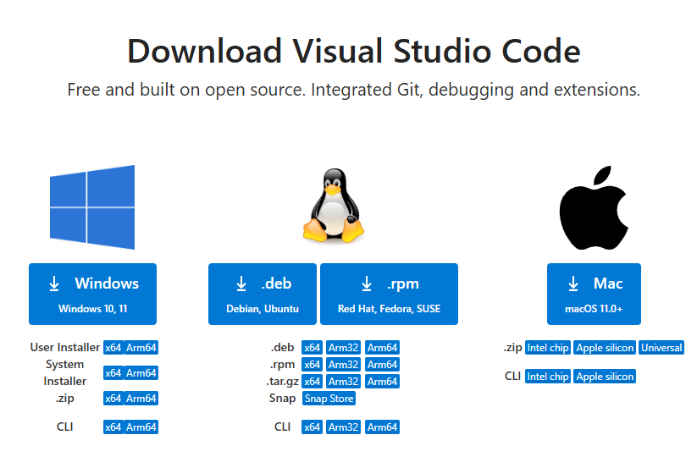Download Mac .zip for Apple silicon

click(x=605, y=348)
